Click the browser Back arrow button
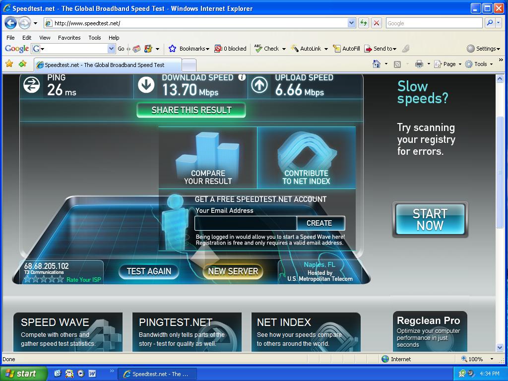508x381 pixels. click(x=11, y=23)
